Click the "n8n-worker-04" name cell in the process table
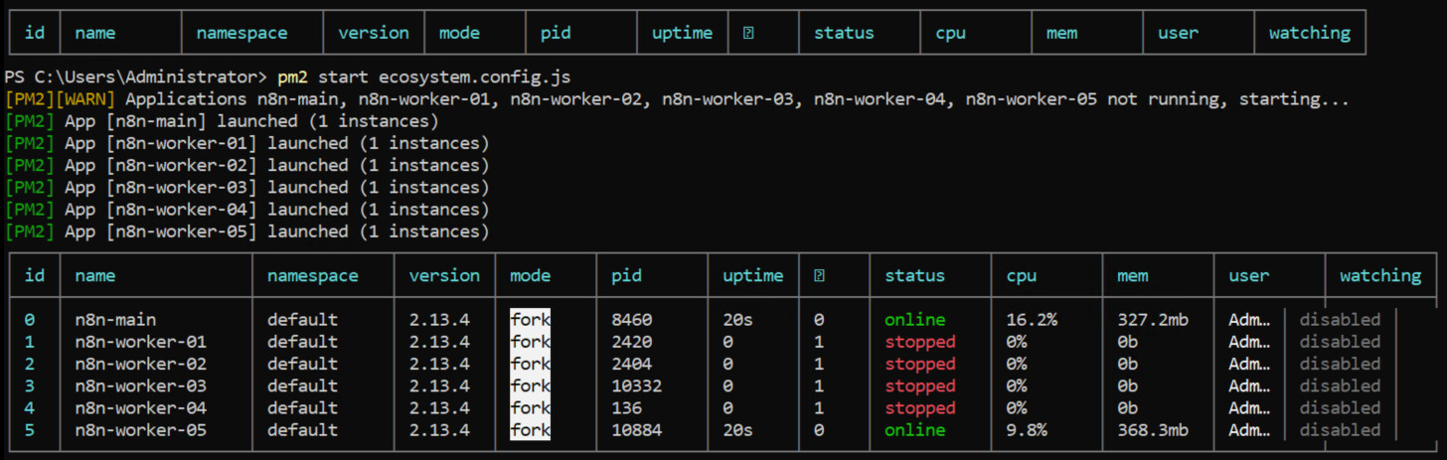This screenshot has height=460, width=1447. (x=140, y=408)
